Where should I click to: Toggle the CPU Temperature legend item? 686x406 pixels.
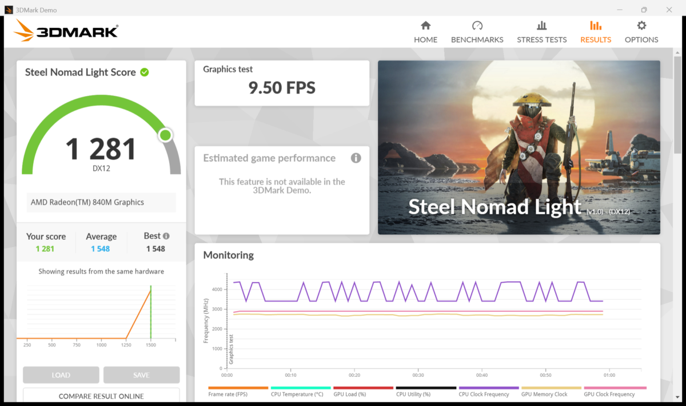pyautogui.click(x=300, y=392)
